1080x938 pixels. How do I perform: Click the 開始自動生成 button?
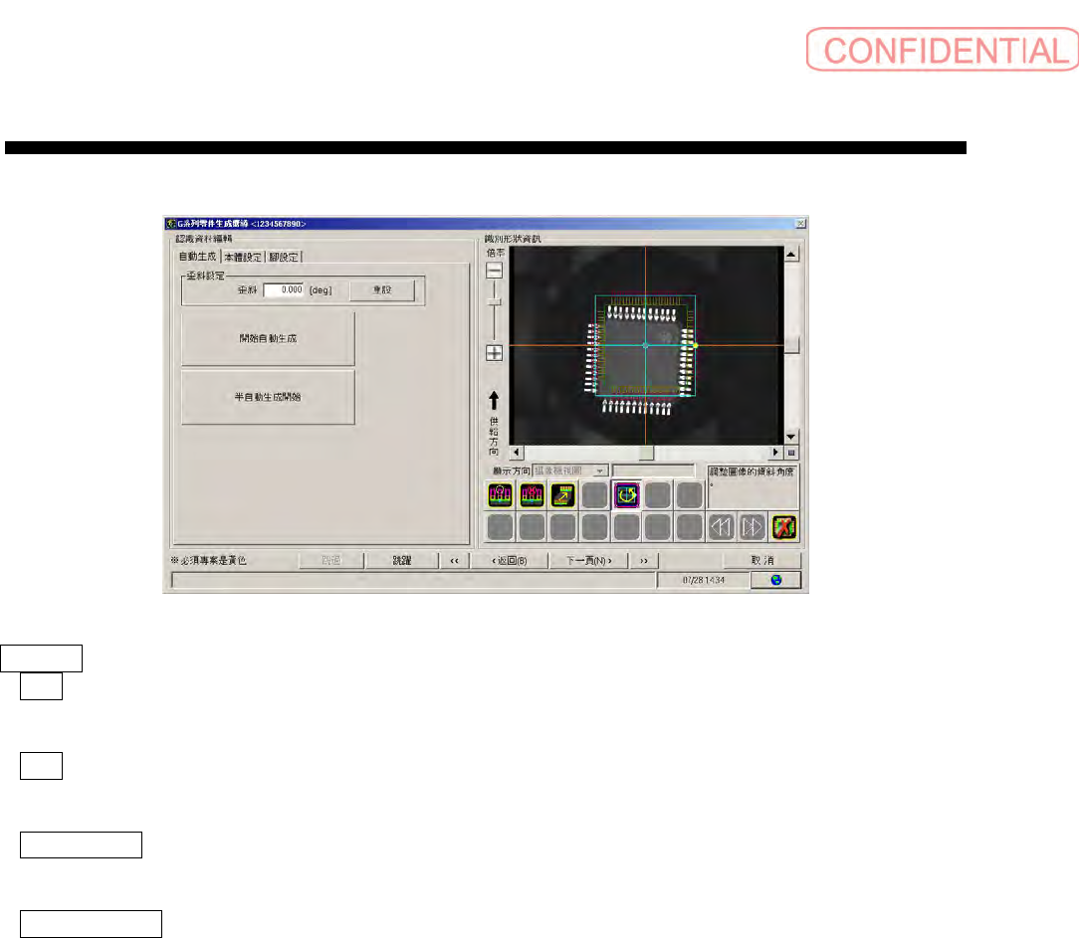pyautogui.click(x=268, y=338)
